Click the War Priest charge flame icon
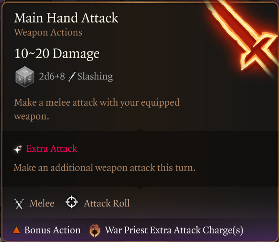Image resolution: width=279 pixels, height=242 pixels. 94,230
